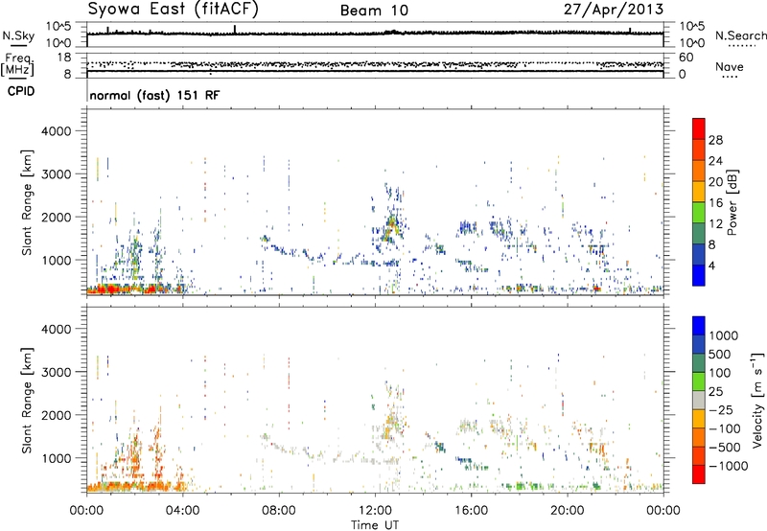Click the '08:00' time axis tick label
The width and height of the screenshot is (767, 531).
(279, 511)
